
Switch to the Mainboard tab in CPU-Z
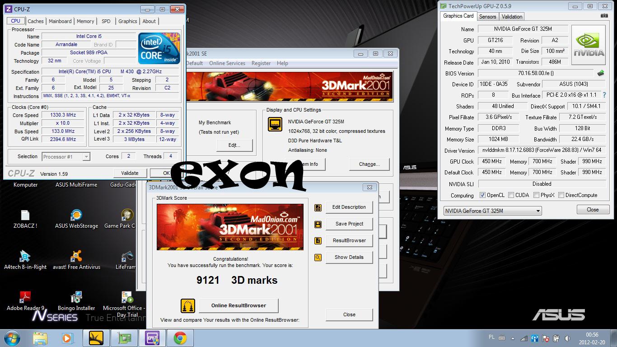pyautogui.click(x=60, y=21)
